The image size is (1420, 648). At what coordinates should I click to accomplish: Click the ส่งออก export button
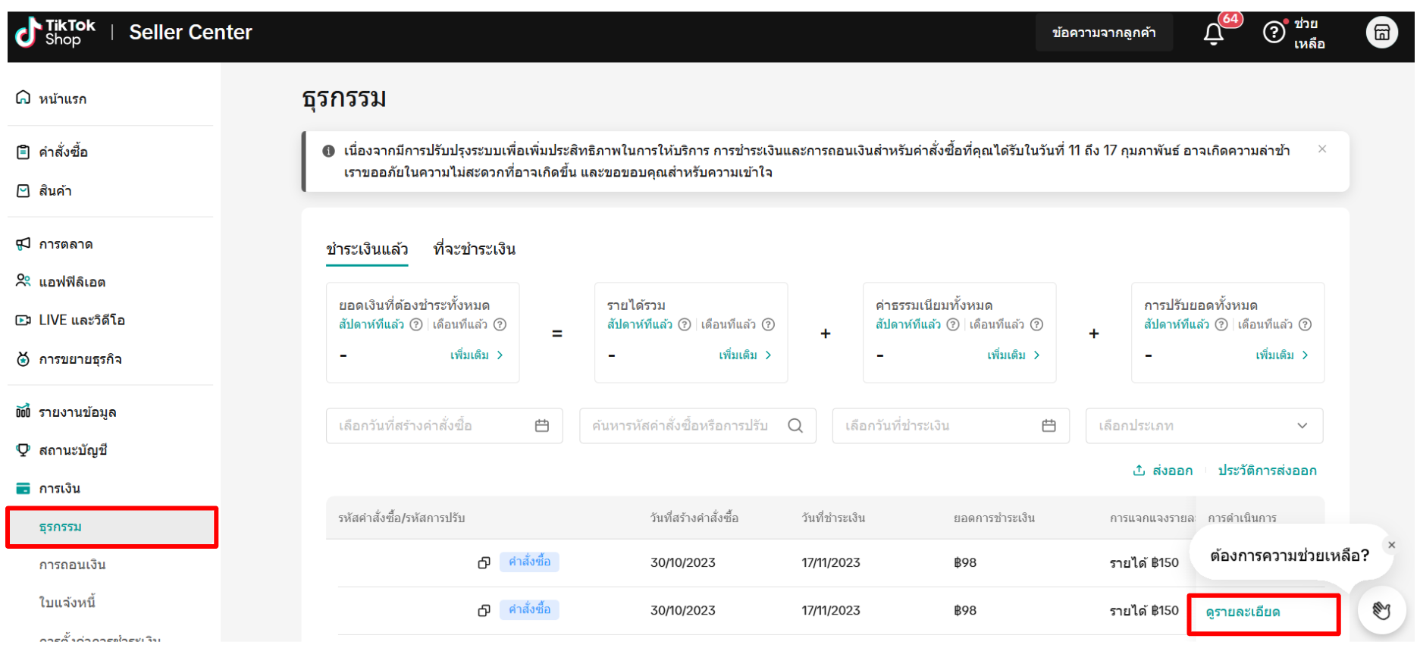click(x=1162, y=471)
